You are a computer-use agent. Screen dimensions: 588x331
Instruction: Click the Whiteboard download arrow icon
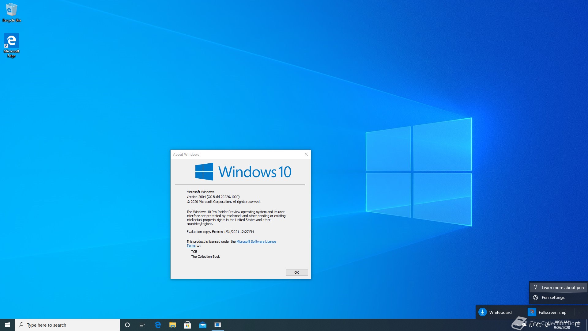tap(483, 312)
